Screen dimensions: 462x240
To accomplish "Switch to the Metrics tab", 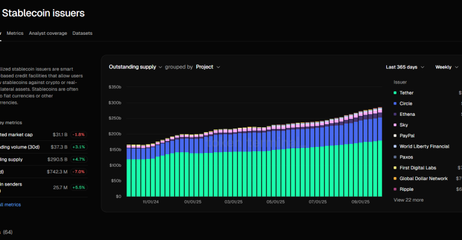I will point(15,33).
